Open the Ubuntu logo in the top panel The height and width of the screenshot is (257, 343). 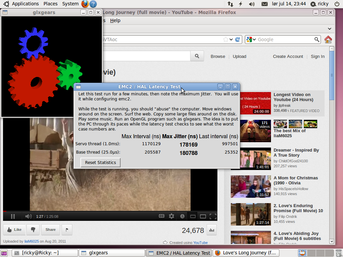click(6, 4)
